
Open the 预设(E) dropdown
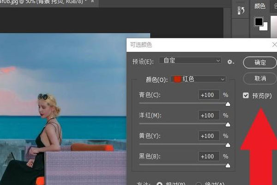pos(190,61)
